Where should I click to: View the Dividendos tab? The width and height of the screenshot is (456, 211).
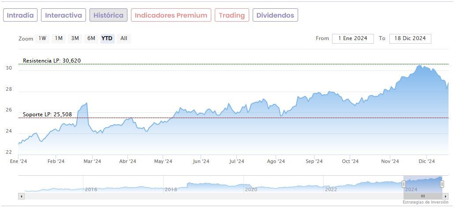(275, 15)
